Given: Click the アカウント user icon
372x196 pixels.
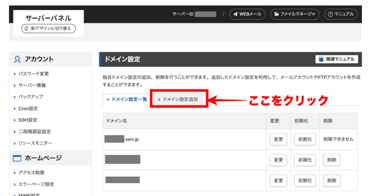Looking at the screenshot, I should pyautogui.click(x=17, y=59).
